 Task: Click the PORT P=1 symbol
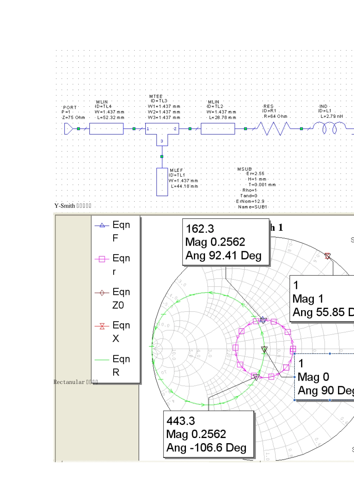point(69,129)
